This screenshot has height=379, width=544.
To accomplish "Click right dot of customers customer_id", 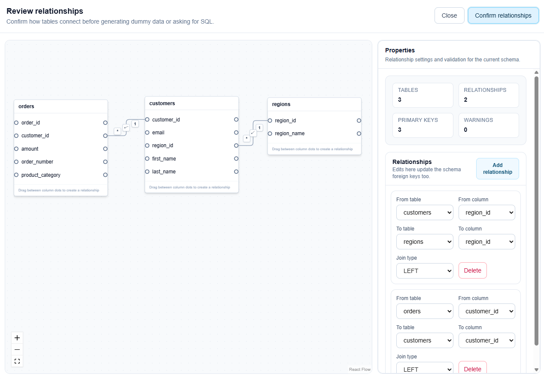I will [x=236, y=119].
